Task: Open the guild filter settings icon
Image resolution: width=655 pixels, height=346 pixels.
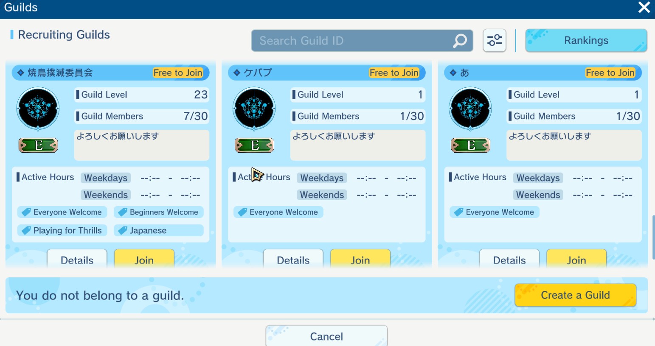Action: click(x=495, y=41)
